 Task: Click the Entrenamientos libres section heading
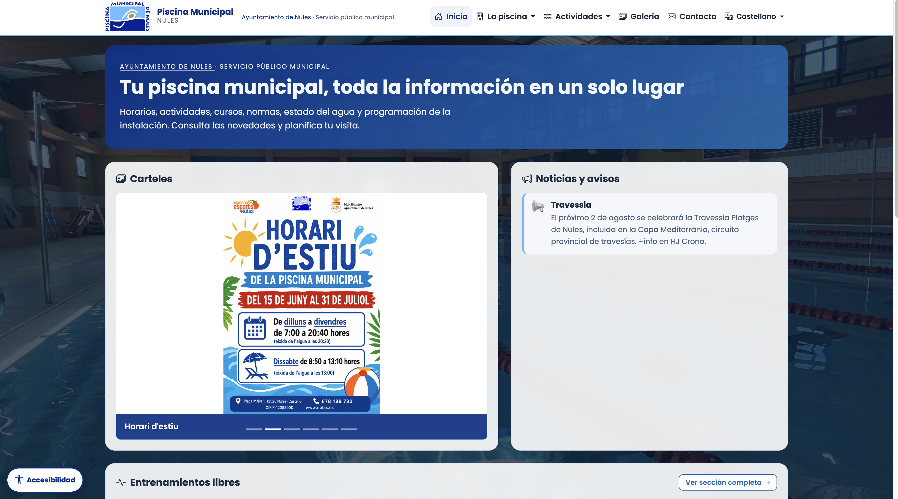tap(185, 482)
